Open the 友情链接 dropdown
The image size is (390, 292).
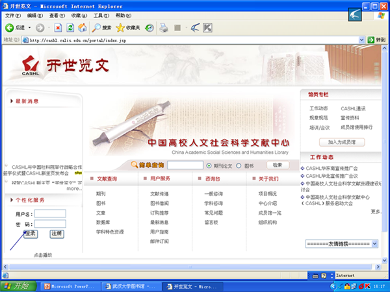[x=374, y=244]
